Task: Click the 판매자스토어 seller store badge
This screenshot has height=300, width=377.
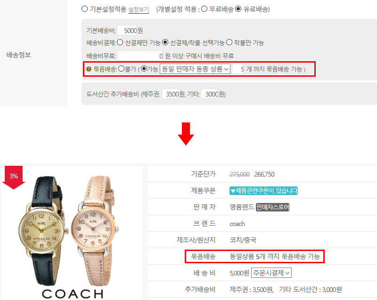Action: [272, 207]
